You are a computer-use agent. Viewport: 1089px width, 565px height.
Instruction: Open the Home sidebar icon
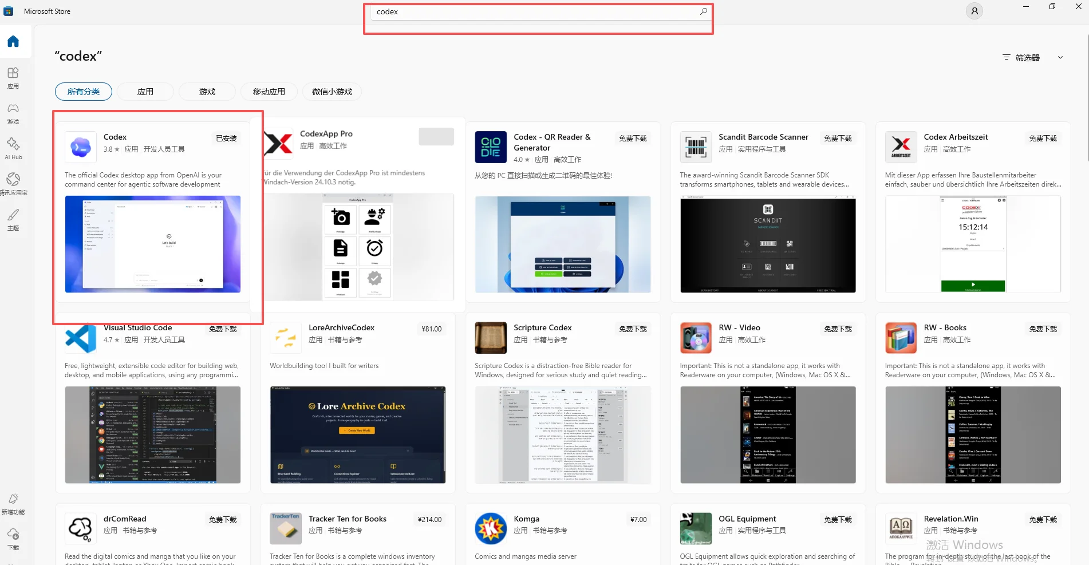pos(13,41)
